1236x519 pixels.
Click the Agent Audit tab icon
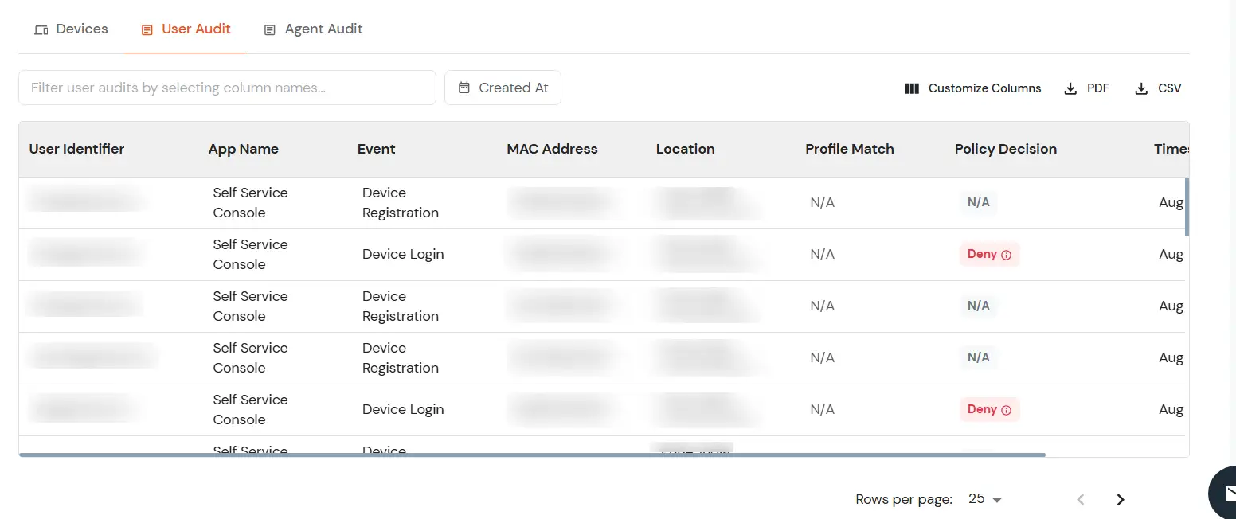pyautogui.click(x=270, y=30)
